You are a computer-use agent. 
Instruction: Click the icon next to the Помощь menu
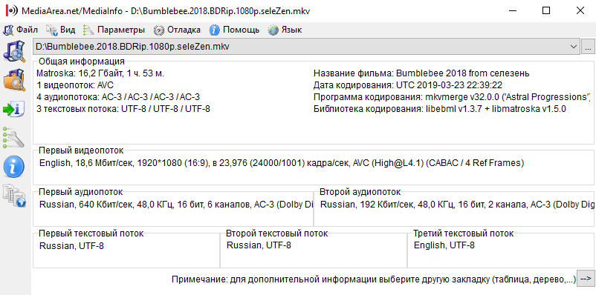point(214,30)
